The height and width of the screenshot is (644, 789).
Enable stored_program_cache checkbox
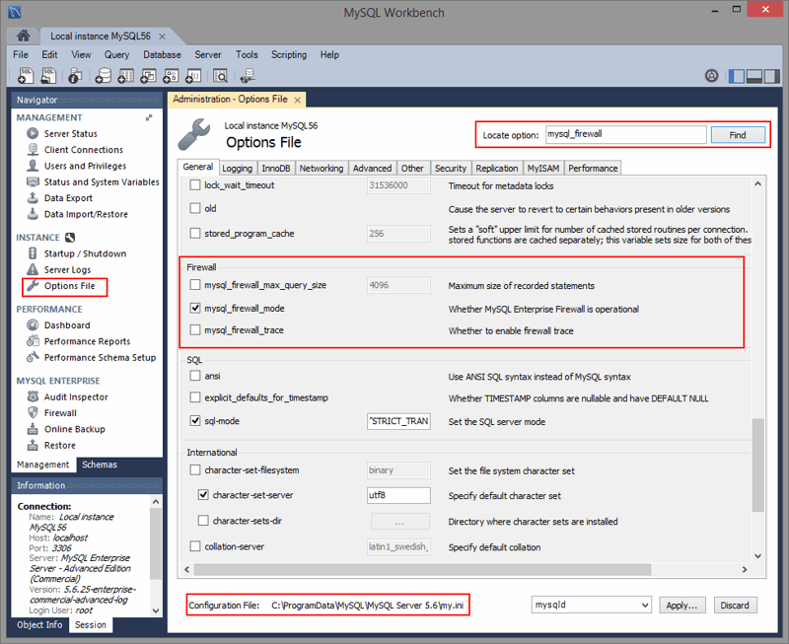[195, 233]
